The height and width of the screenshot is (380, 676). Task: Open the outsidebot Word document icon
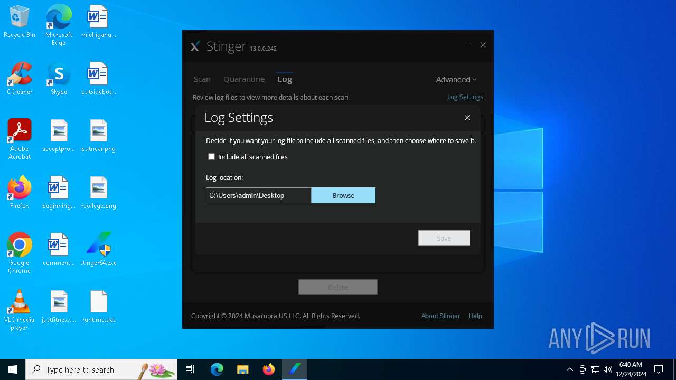pyautogui.click(x=98, y=79)
